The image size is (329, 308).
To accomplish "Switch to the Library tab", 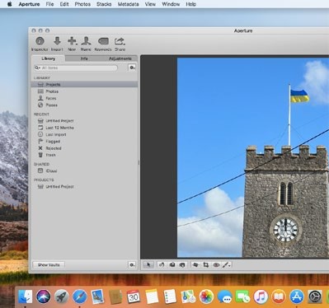I will (49, 58).
